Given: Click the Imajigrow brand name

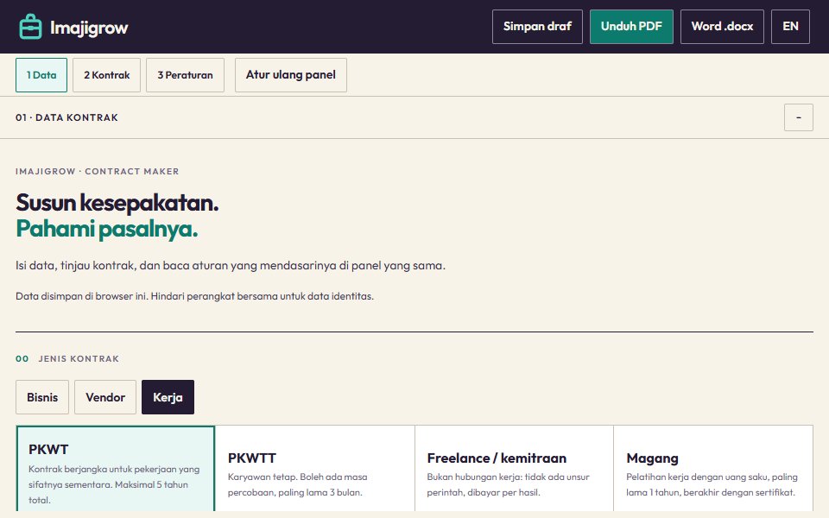Looking at the screenshot, I should pyautogui.click(x=89, y=28).
